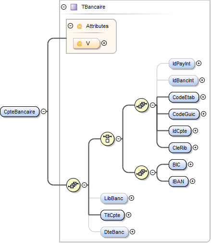Select the IdBancInt optional element
The width and height of the screenshot is (211, 243).
pos(183,80)
